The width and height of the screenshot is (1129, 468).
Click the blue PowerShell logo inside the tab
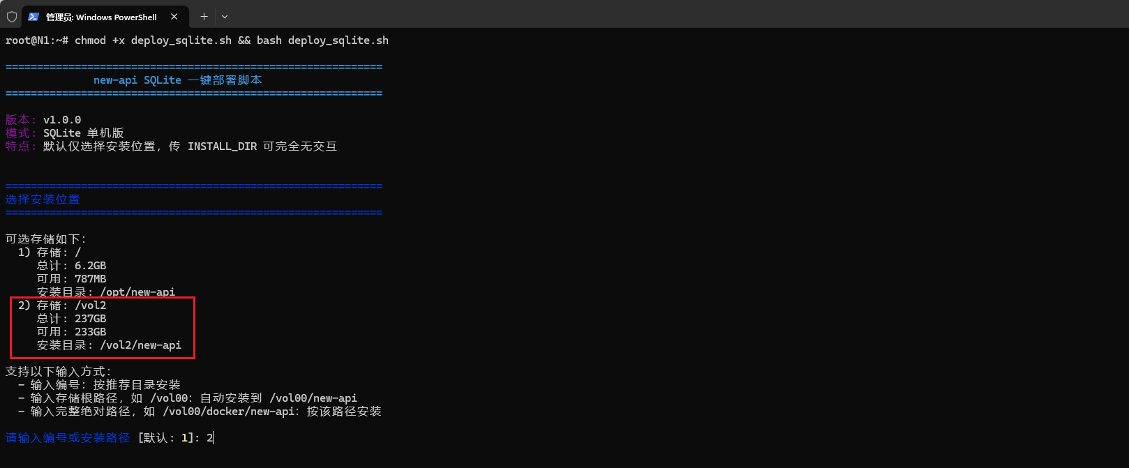point(32,16)
